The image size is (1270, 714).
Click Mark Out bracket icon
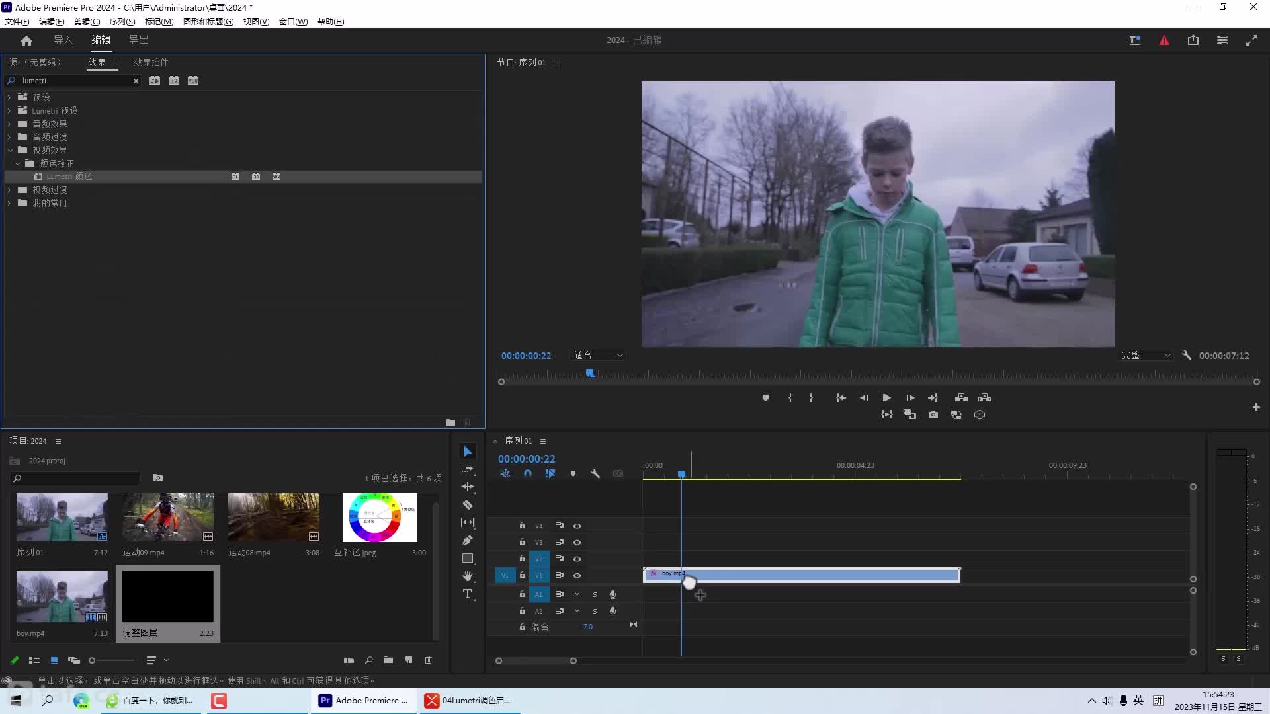pos(811,397)
